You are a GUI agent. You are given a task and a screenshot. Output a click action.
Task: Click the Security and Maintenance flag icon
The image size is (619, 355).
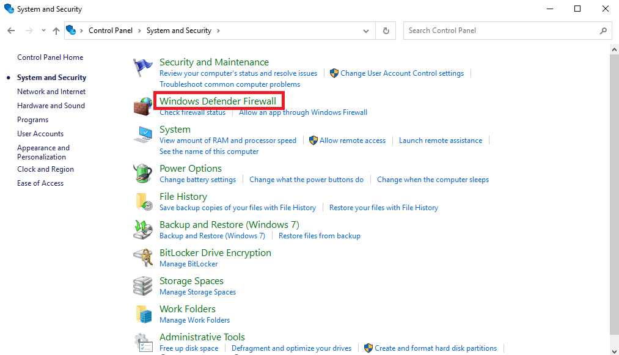click(142, 67)
